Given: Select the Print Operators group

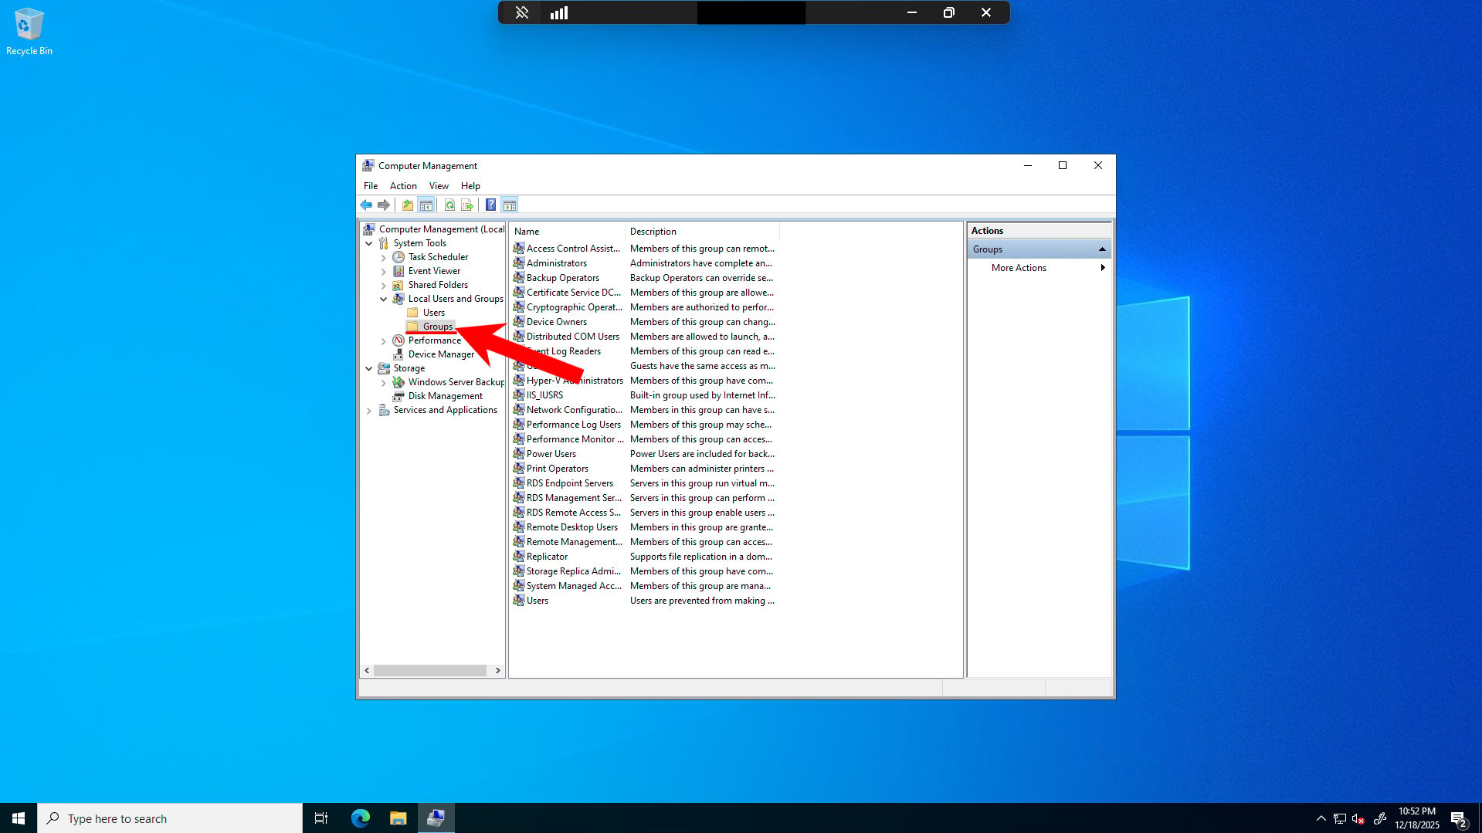Looking at the screenshot, I should [x=557, y=469].
